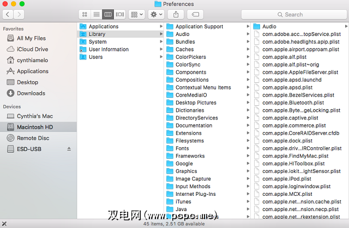Expand arrow next to Image Capture
The height and width of the screenshot is (228, 349).
[248, 178]
